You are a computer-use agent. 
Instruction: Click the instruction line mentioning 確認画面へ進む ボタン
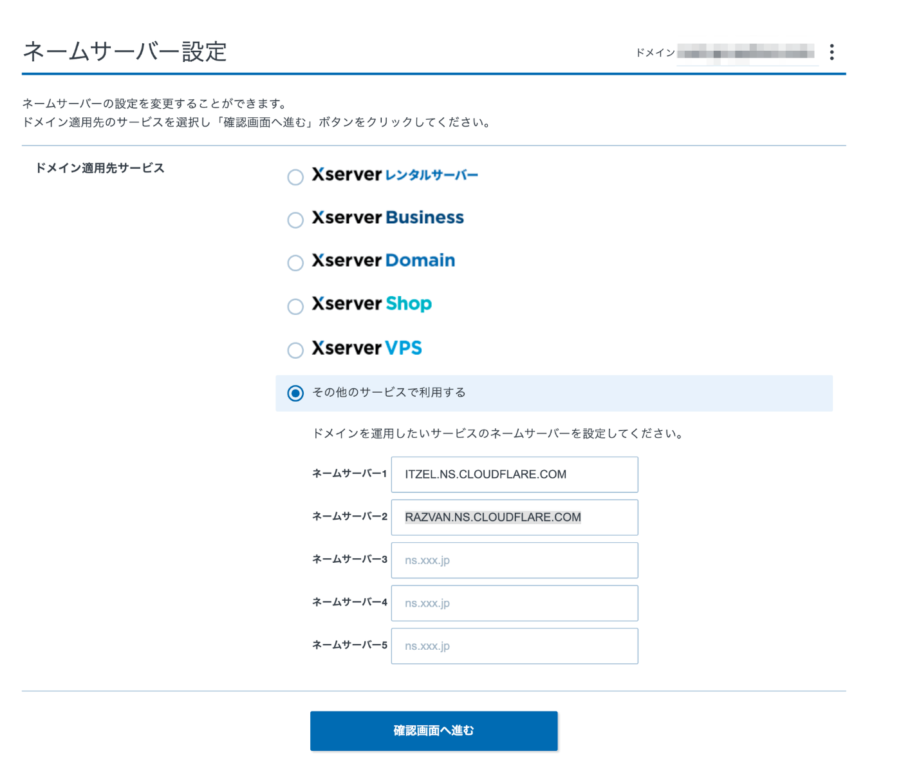tap(257, 122)
